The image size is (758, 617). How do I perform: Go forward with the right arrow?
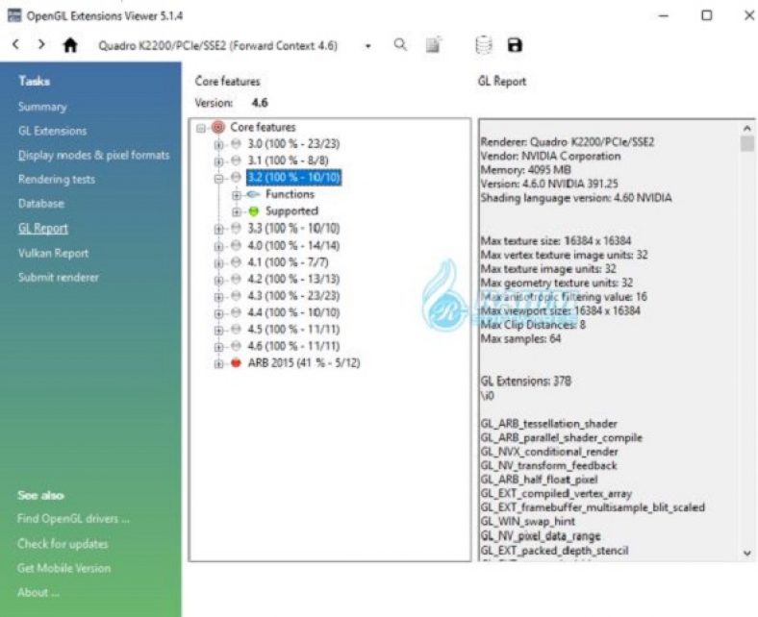pos(41,45)
